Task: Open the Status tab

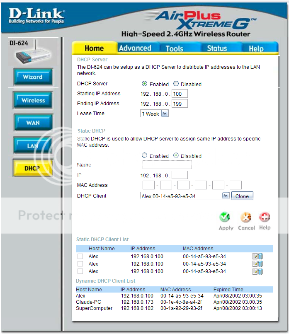Action: click(217, 48)
